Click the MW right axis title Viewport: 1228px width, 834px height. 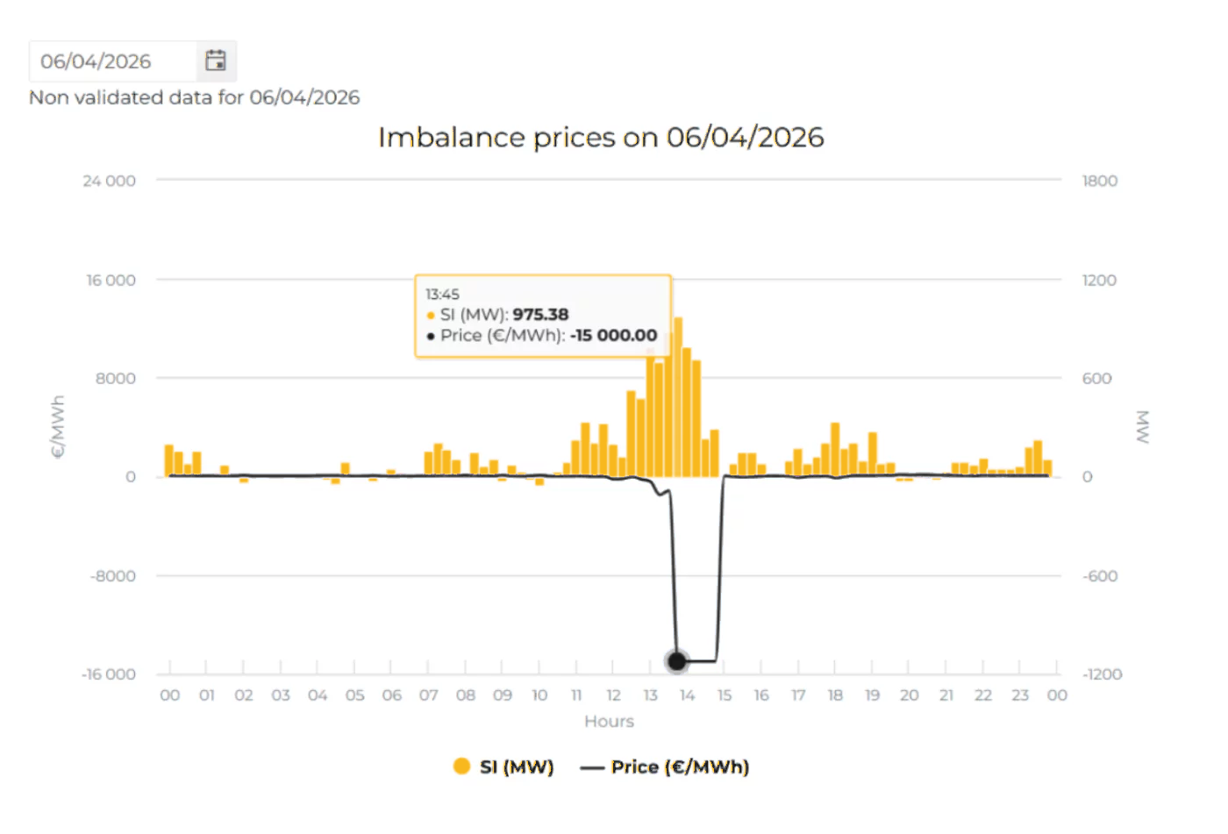coord(1142,427)
